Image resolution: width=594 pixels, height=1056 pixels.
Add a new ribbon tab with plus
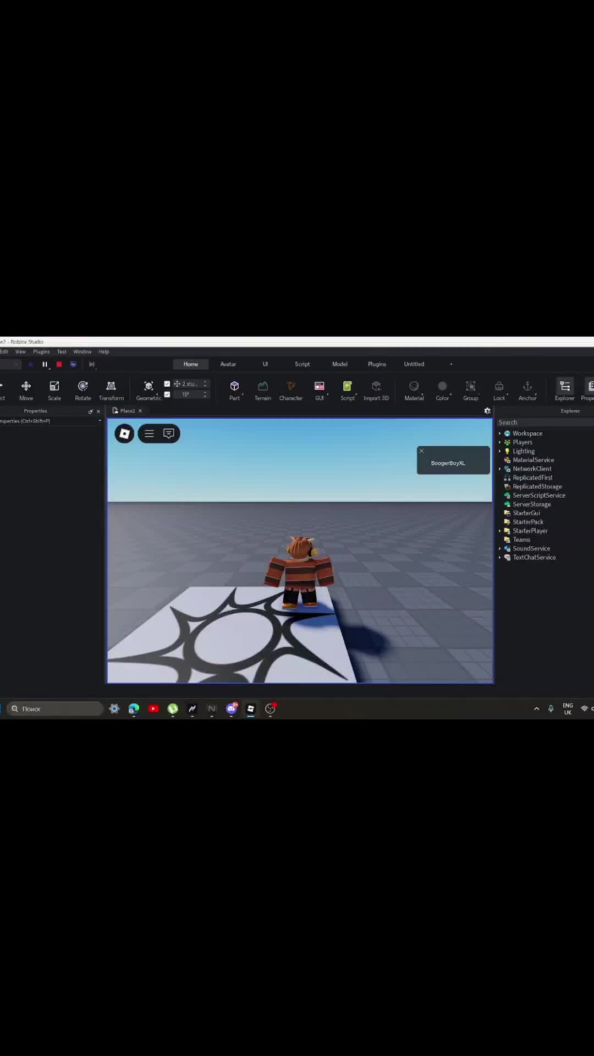[451, 364]
